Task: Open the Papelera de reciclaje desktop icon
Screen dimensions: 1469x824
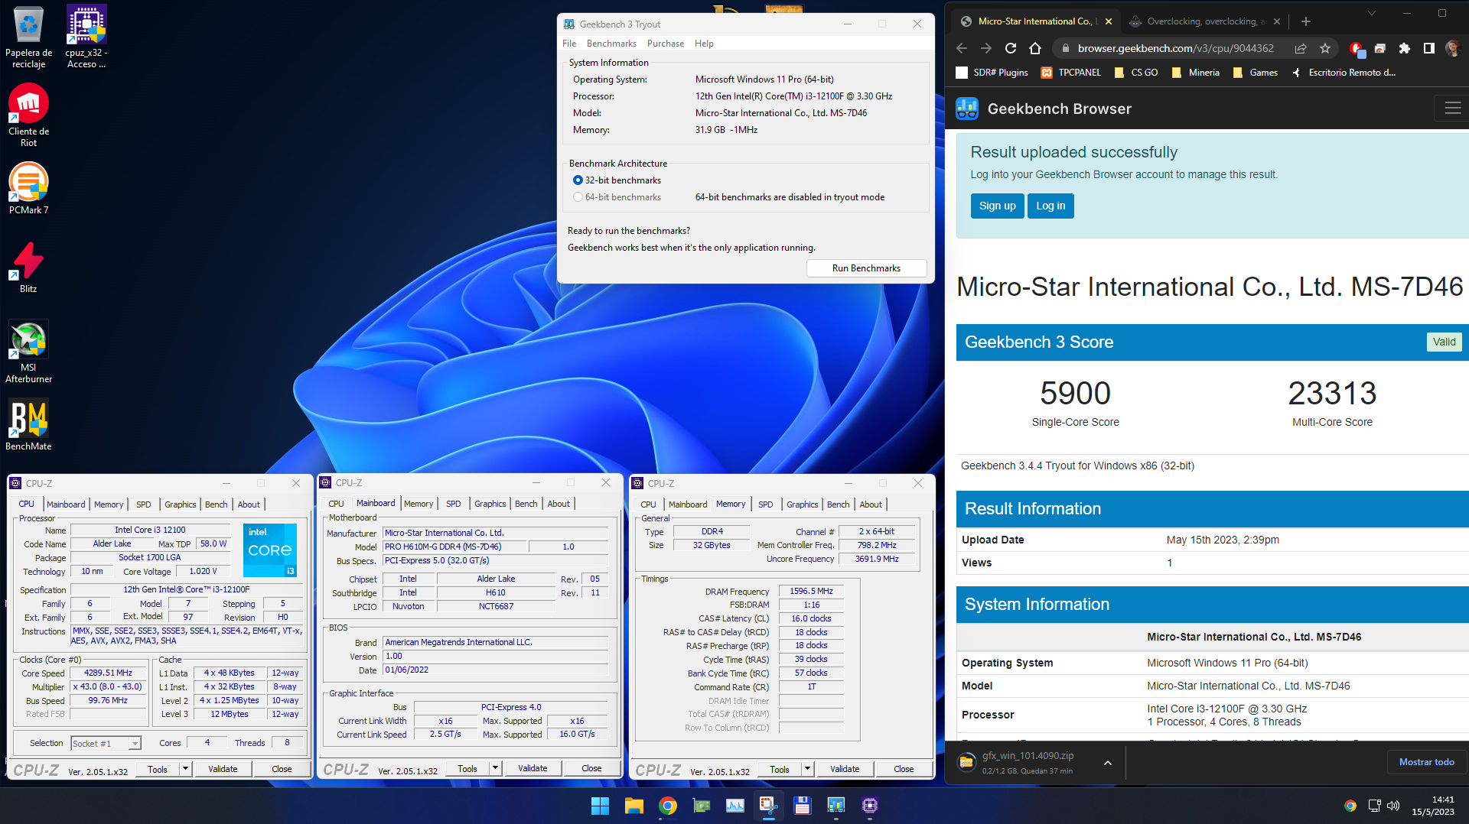Action: pyautogui.click(x=28, y=37)
